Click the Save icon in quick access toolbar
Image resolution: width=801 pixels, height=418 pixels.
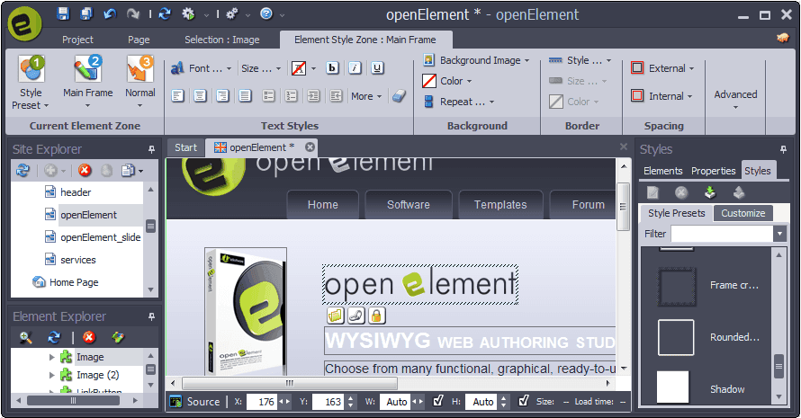(x=63, y=13)
